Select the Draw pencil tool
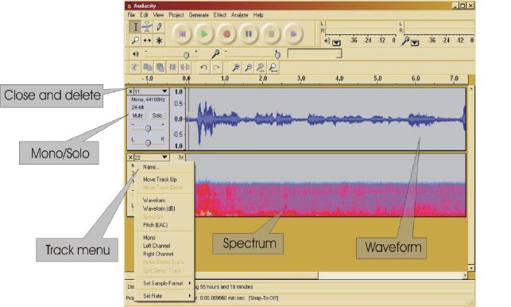Screen dimensions: 511x307 pyautogui.click(x=159, y=27)
